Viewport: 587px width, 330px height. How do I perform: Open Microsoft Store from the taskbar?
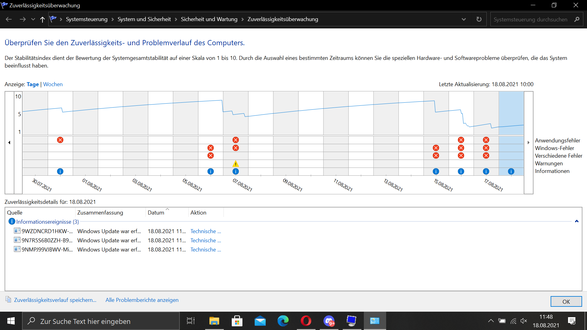pos(237,321)
